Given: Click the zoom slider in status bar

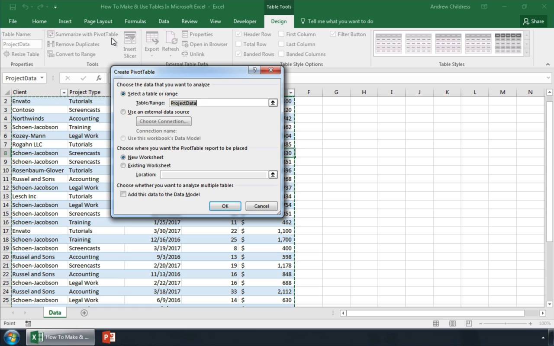Looking at the screenshot, I should coord(506,324).
